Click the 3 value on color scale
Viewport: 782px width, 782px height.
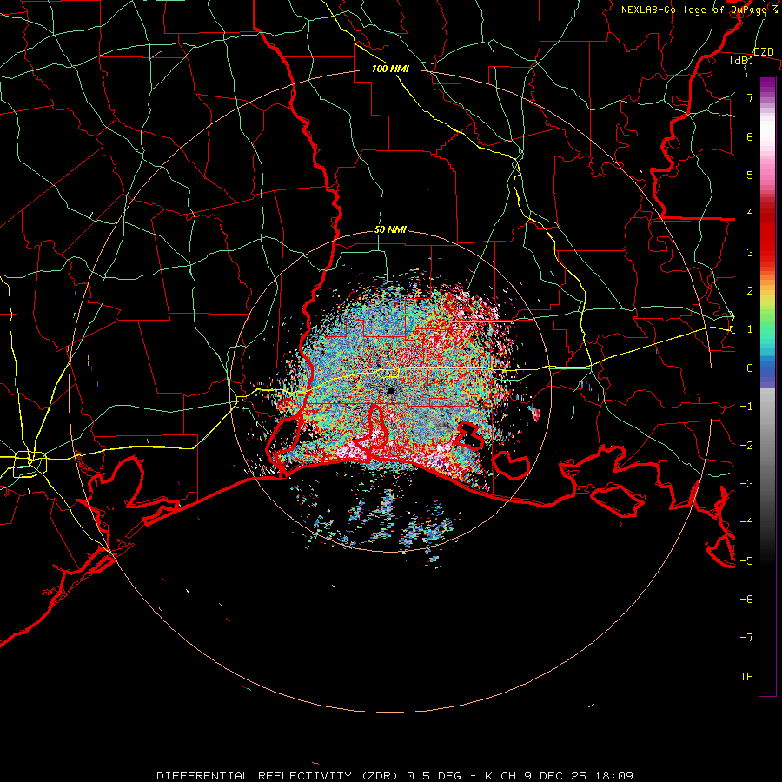[x=750, y=252]
